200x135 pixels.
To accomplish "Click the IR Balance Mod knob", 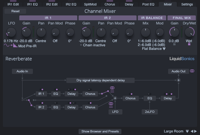I will pos(159,32).
